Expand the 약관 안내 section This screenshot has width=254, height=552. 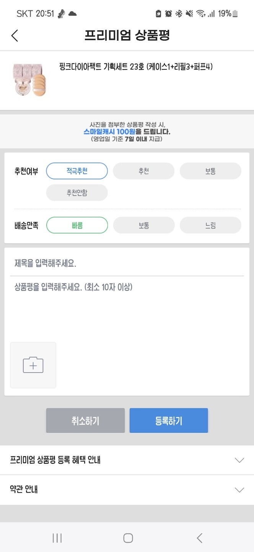coord(127,490)
